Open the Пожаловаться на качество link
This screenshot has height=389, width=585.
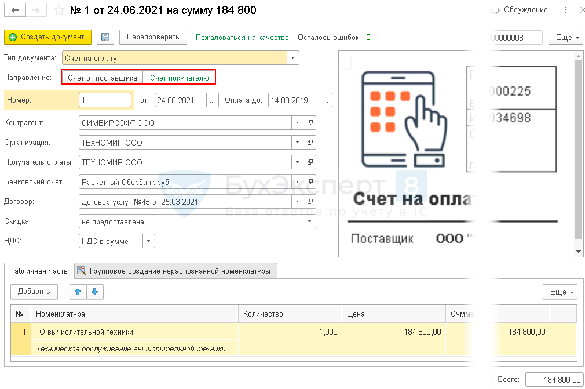[242, 37]
